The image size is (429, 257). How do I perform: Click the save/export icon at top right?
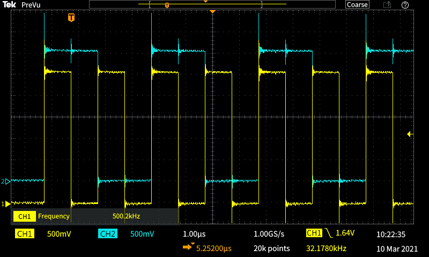[x=387, y=5]
